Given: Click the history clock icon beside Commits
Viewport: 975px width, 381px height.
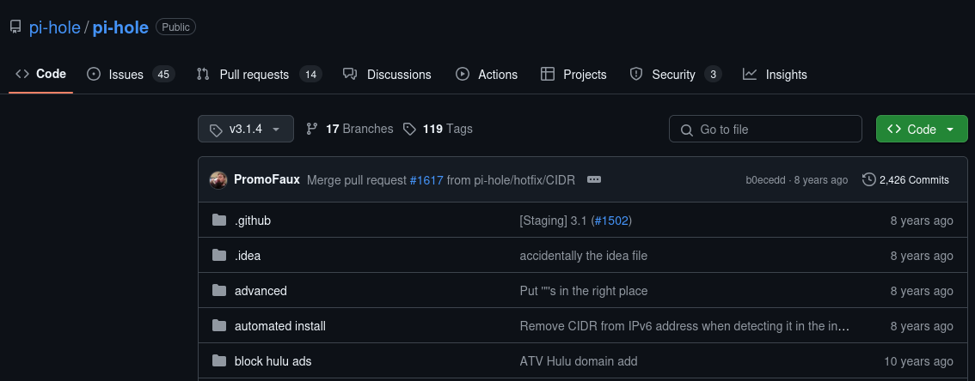Looking at the screenshot, I should (868, 180).
